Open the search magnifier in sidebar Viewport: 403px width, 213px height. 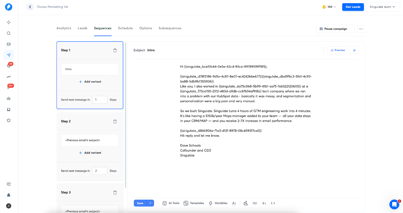[x=9, y=33]
